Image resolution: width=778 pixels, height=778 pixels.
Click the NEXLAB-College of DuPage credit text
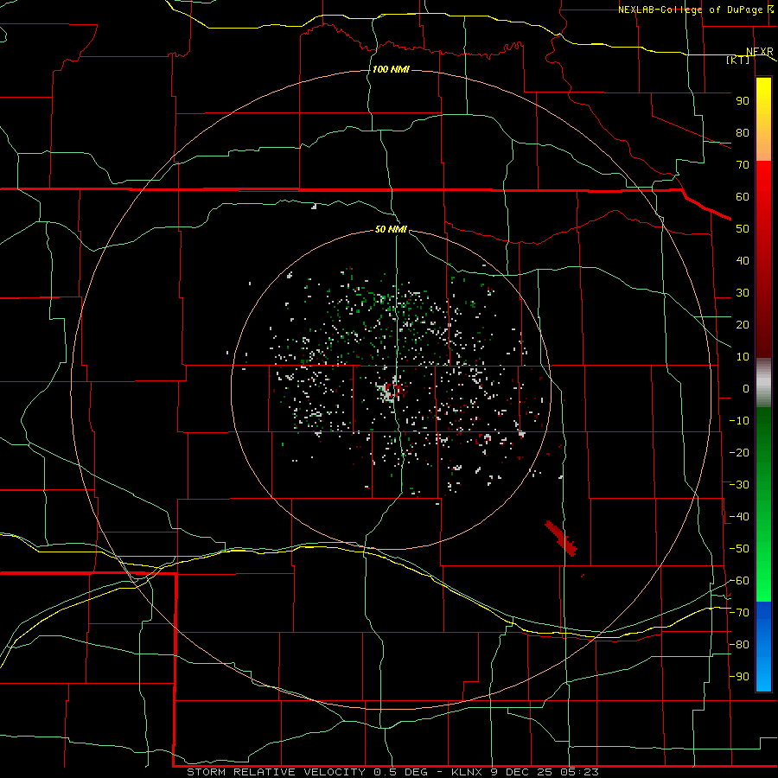point(690,10)
